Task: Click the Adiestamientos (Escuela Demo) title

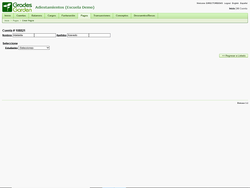Action: [65, 7]
